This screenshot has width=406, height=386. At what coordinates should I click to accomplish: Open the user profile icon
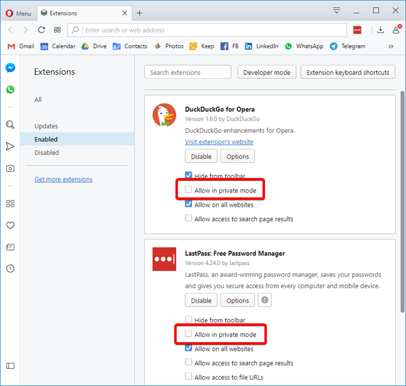coord(397,29)
